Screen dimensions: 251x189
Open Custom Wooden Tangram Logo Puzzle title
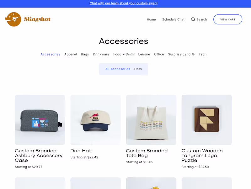tap(202, 155)
